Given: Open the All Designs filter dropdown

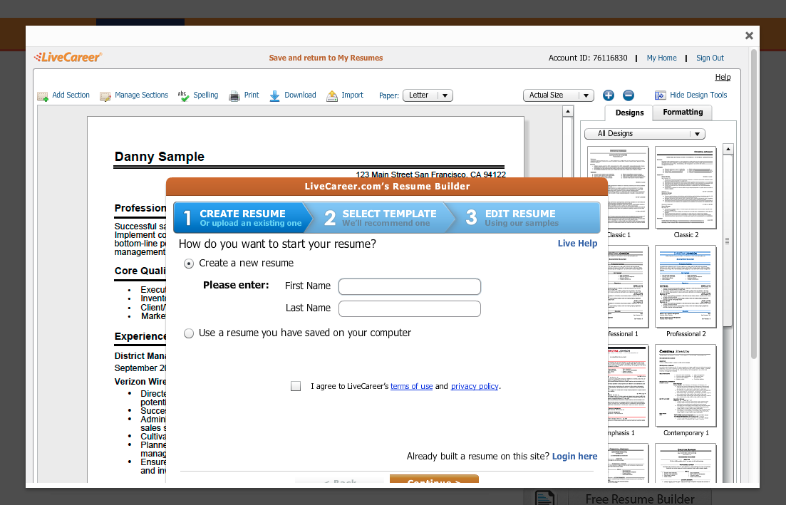Looking at the screenshot, I should tap(645, 134).
